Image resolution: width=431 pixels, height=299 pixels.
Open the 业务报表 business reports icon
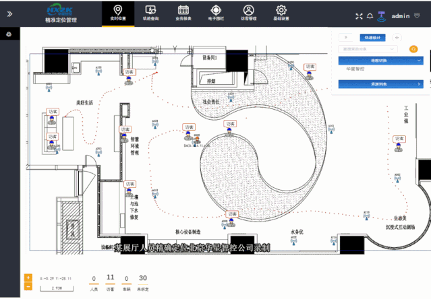183,13
